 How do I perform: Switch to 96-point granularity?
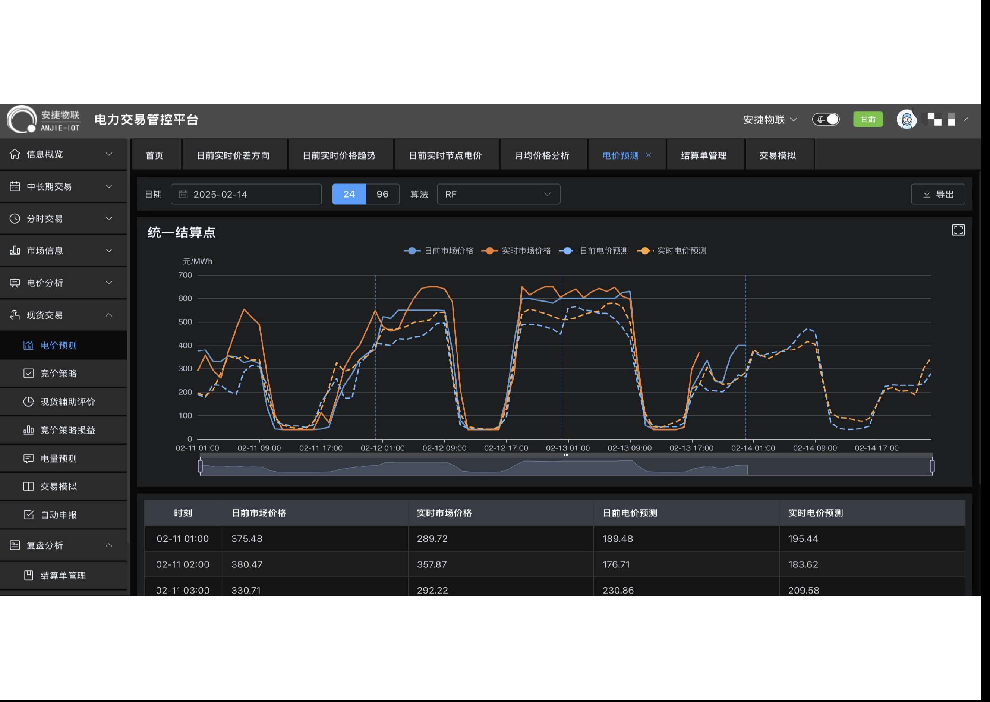tap(382, 194)
